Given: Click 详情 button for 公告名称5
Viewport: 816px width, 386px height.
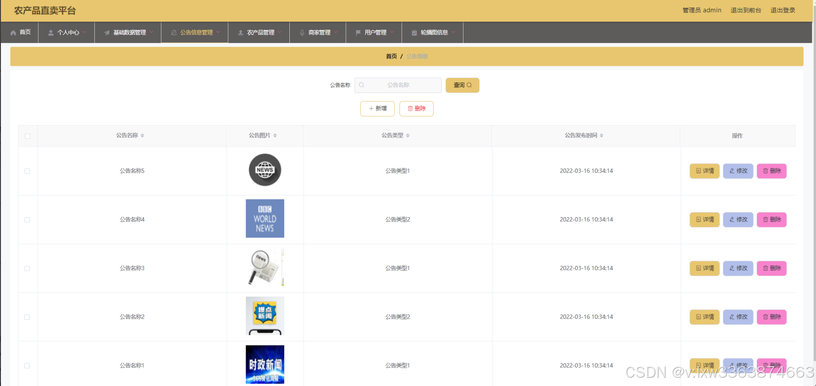Looking at the screenshot, I should [704, 171].
